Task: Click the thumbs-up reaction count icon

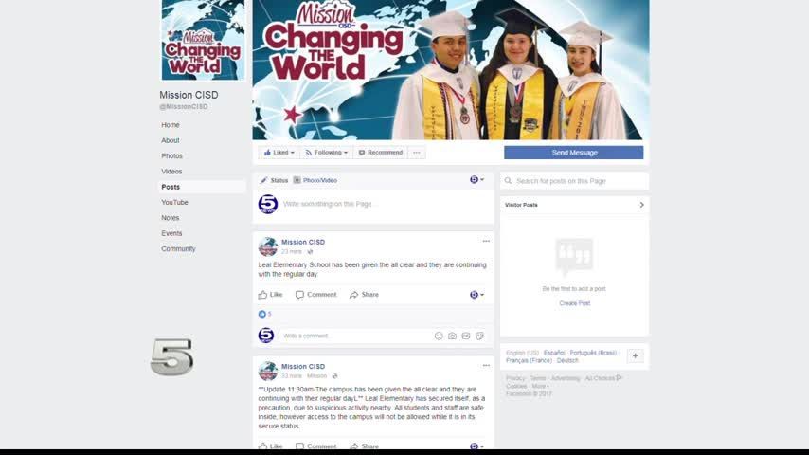Action: tap(262, 314)
